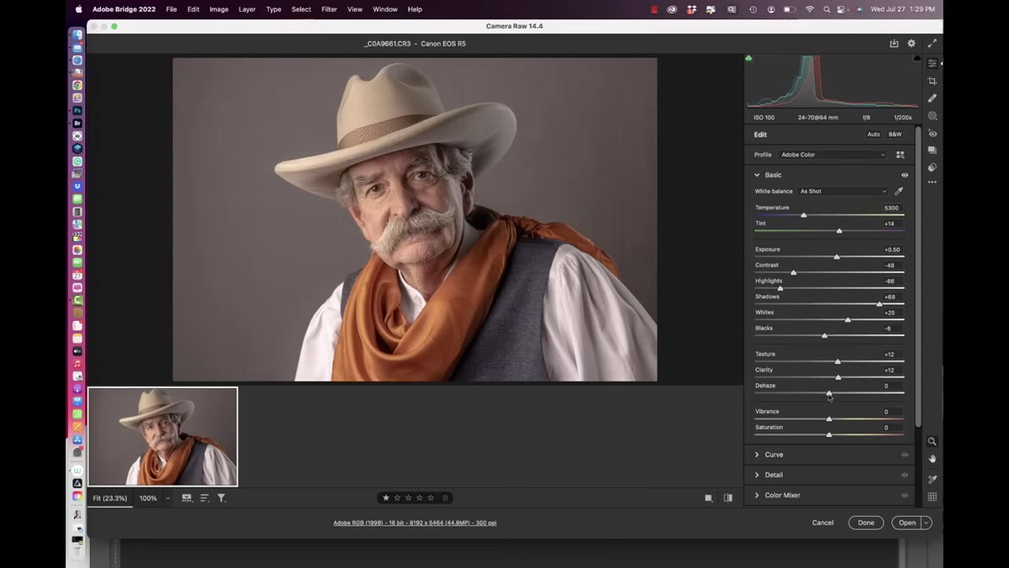Viewport: 1009px width, 568px height.
Task: Select the Zoom magnifier tool
Action: 932,441
